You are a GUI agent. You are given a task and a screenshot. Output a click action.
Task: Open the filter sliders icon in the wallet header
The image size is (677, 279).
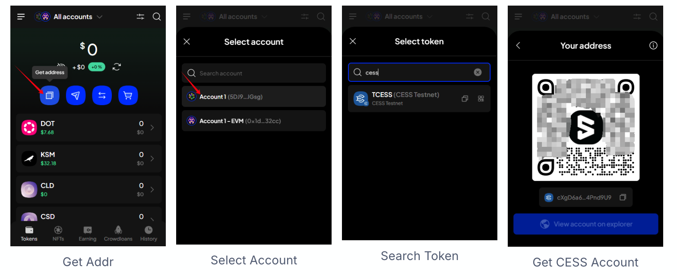coord(140,17)
